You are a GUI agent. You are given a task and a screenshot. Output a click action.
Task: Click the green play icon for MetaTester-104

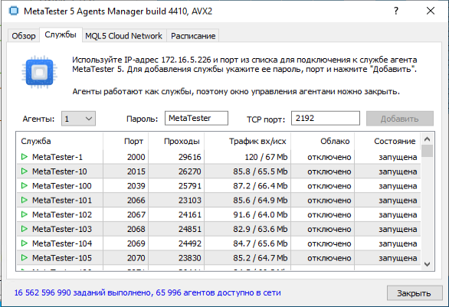[x=25, y=243]
